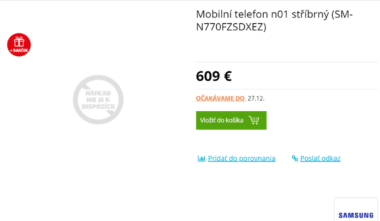Open the Samsung brand logo

tap(355, 215)
